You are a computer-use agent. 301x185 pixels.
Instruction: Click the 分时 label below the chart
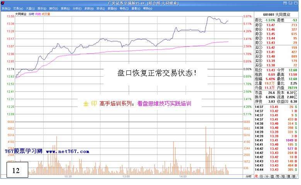248,176
